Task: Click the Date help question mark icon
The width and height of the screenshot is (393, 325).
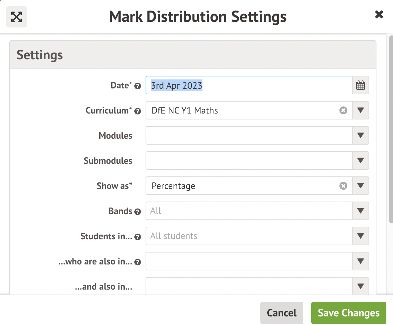Action: coord(138,86)
